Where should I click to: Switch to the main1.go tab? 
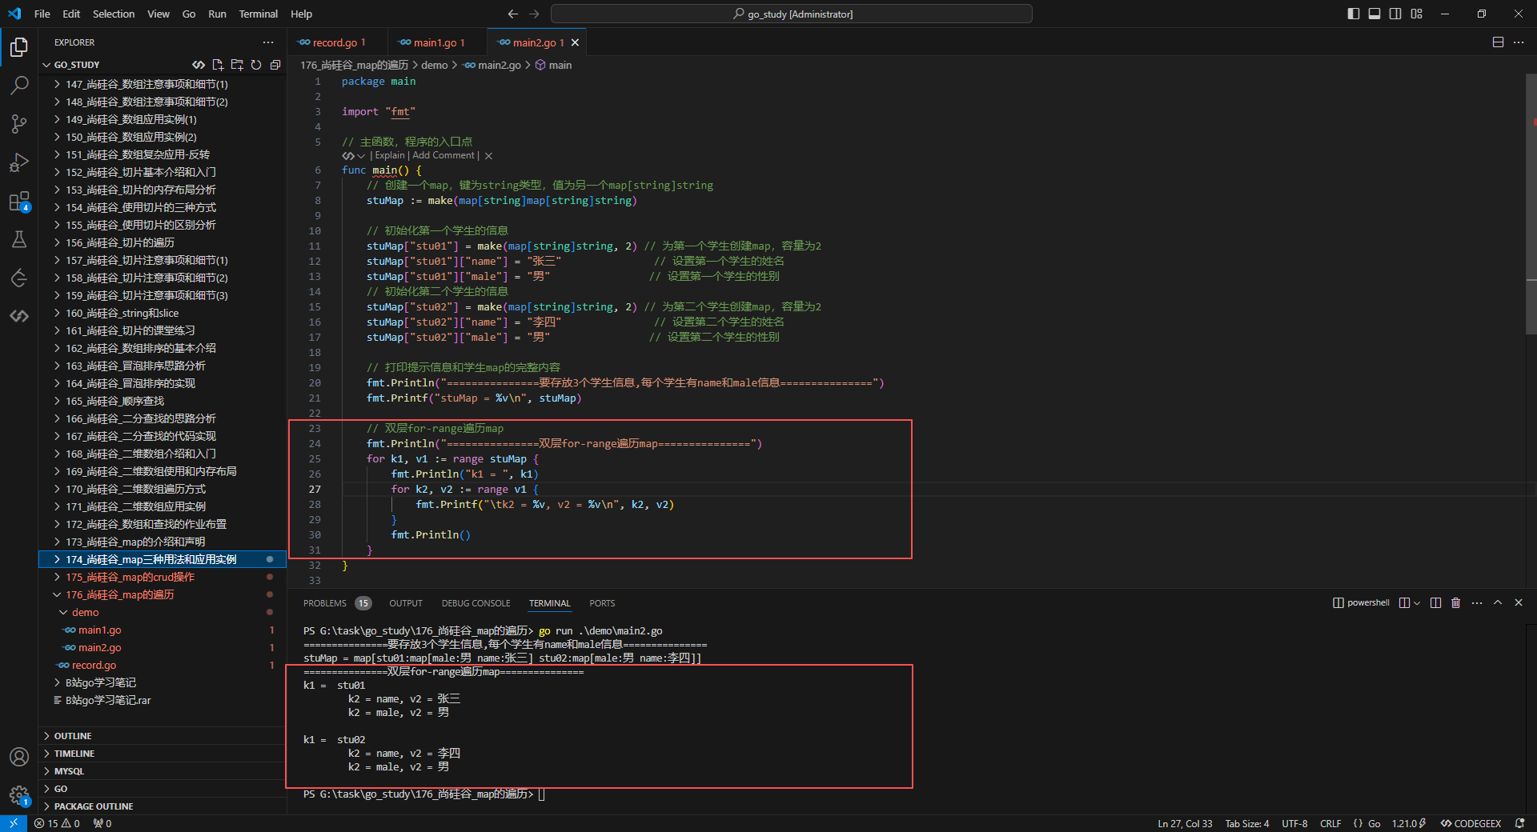pos(437,42)
